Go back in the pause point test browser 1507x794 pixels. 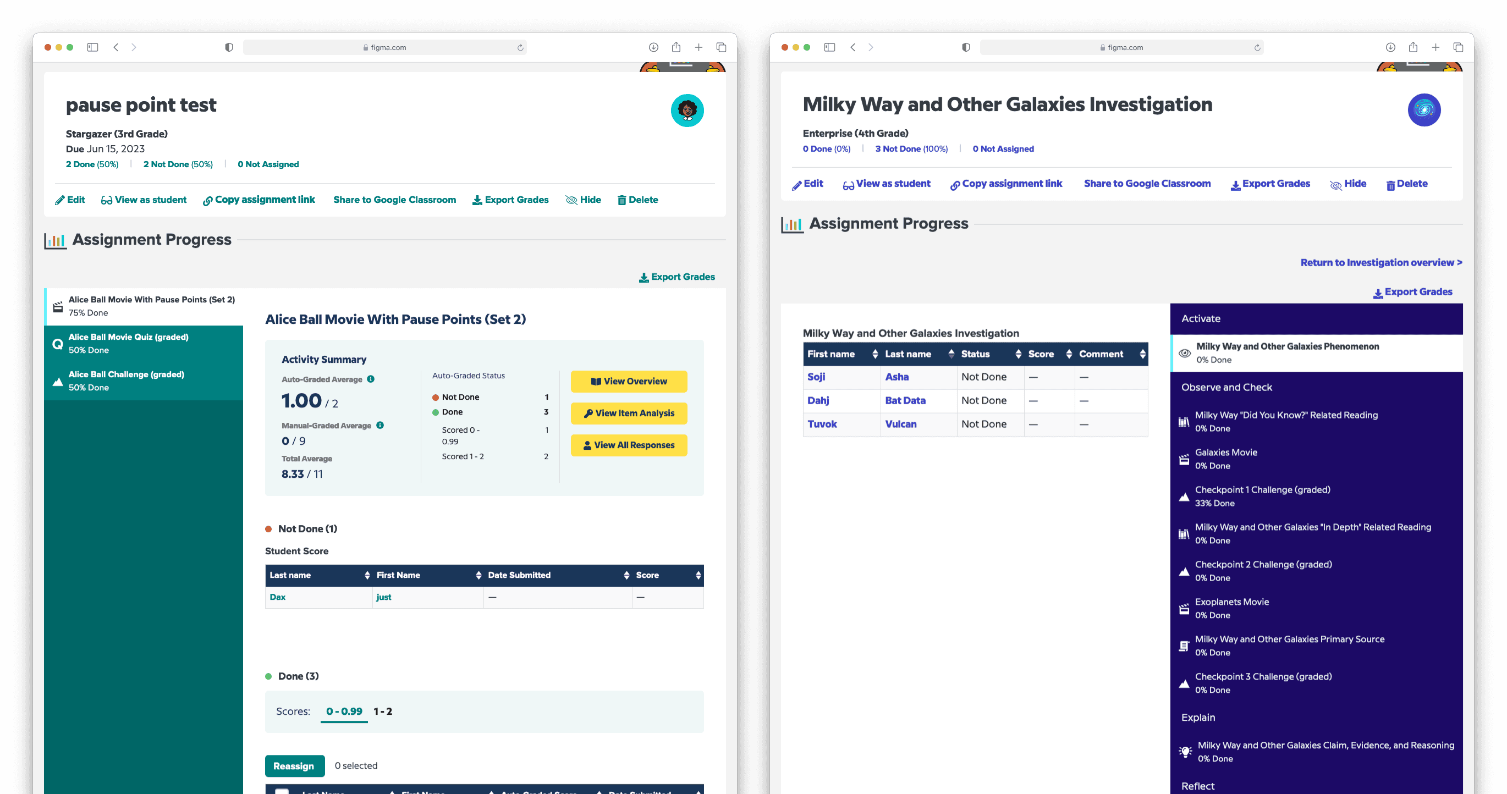pyautogui.click(x=116, y=47)
